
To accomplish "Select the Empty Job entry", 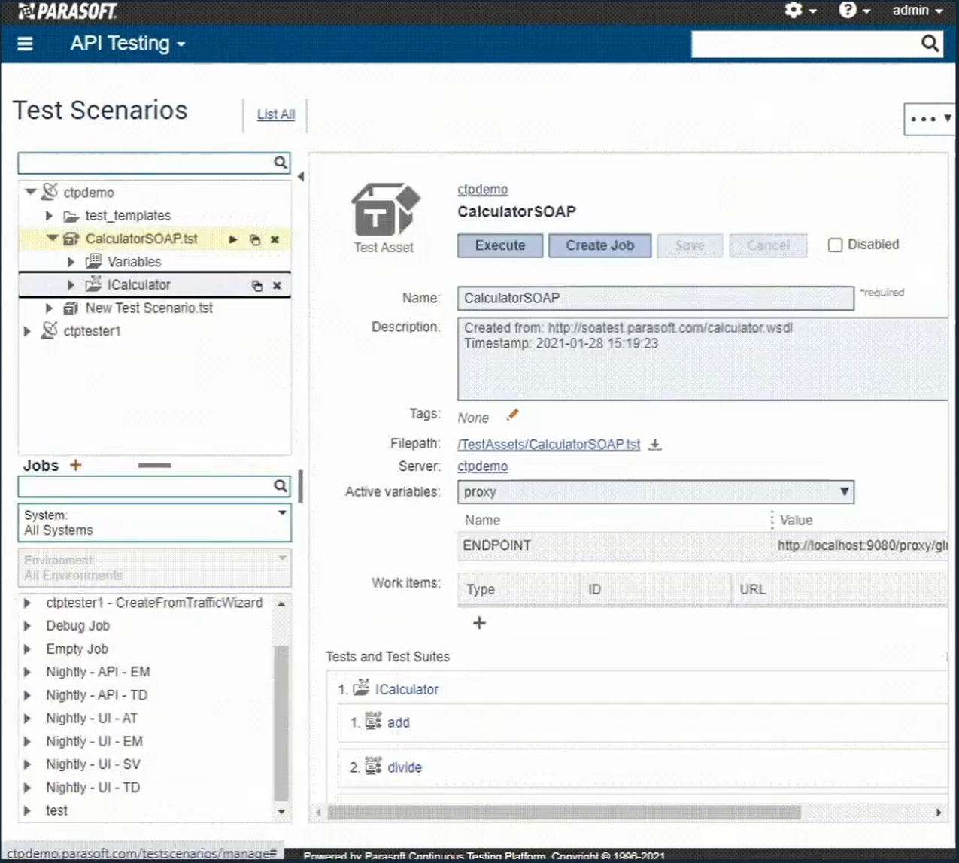I will point(77,649).
